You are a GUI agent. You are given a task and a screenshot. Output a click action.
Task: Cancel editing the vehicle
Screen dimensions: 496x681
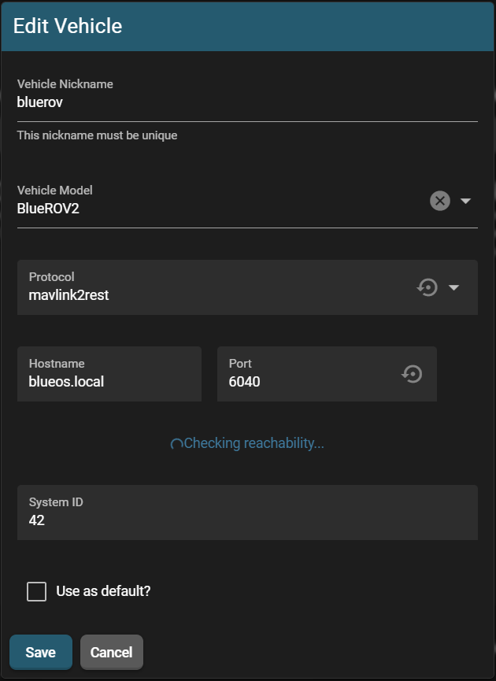(111, 652)
